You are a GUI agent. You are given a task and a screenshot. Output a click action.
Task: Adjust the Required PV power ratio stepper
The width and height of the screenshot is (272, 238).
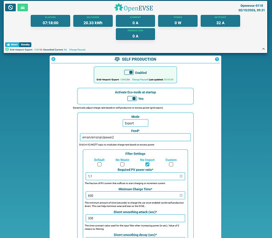[181, 176]
